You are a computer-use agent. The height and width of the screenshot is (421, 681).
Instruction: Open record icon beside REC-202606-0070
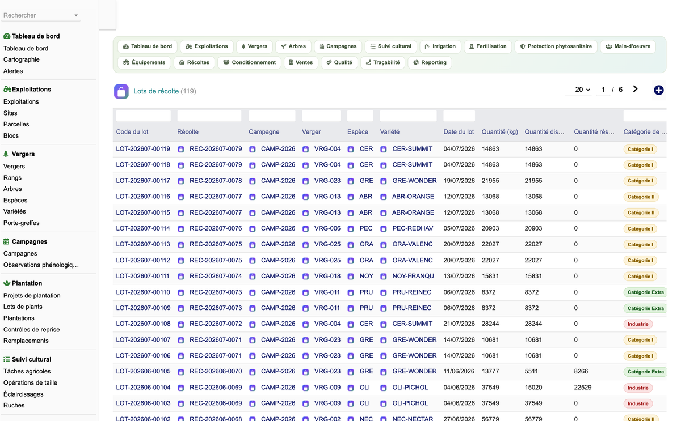pyautogui.click(x=181, y=372)
